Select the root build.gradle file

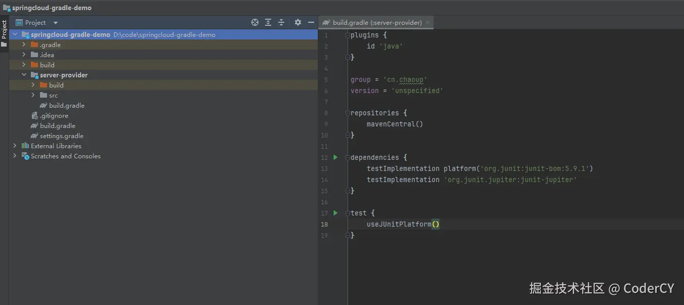pos(58,126)
